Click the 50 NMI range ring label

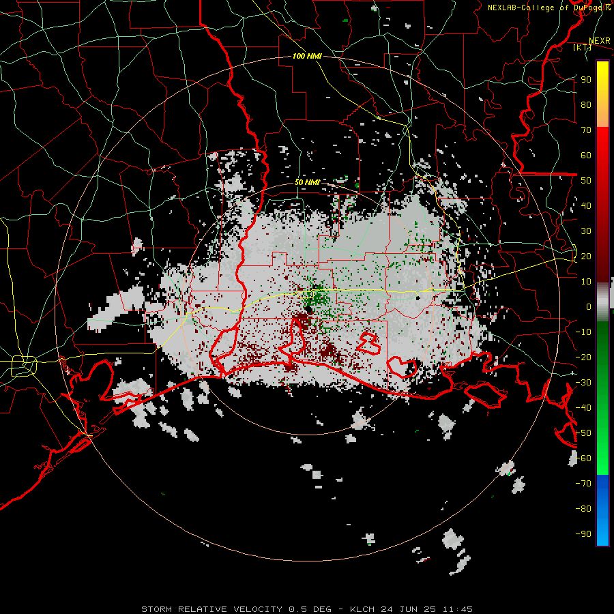(x=307, y=182)
